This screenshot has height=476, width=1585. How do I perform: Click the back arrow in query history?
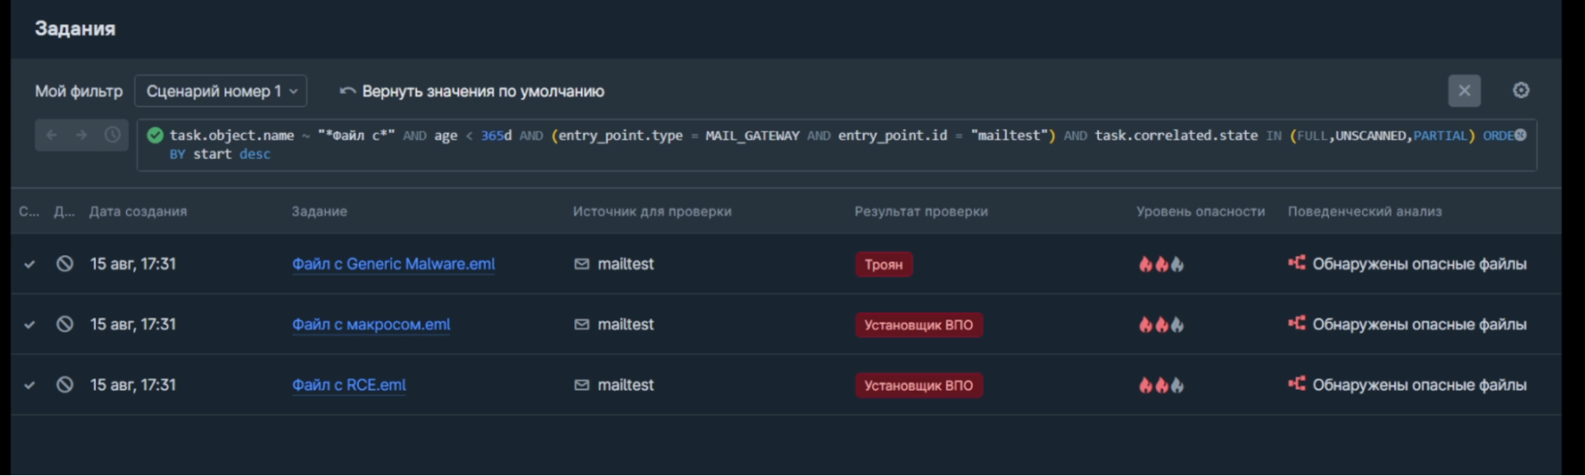52,135
